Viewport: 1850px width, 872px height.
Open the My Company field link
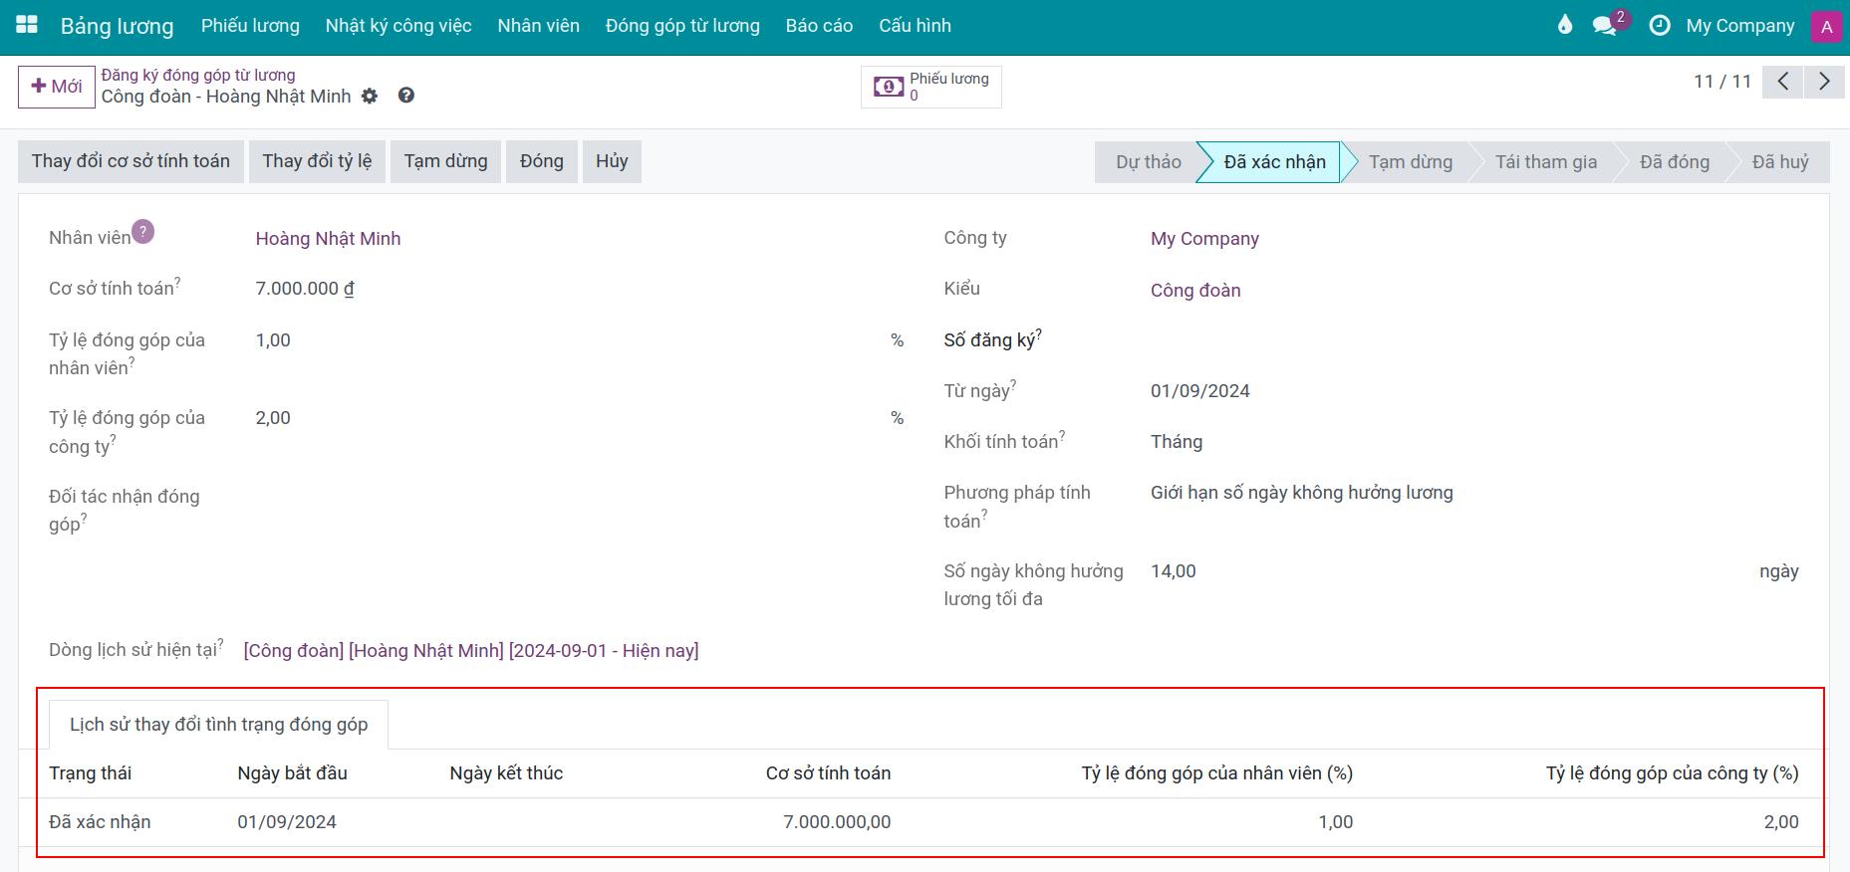point(1204,239)
